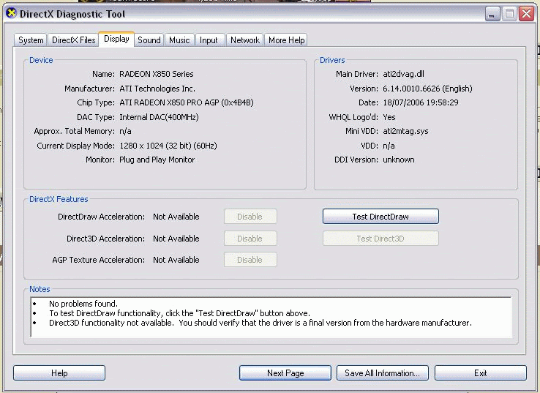Click the 'Drivers' group label
This screenshot has width=540, height=393.
(x=332, y=60)
